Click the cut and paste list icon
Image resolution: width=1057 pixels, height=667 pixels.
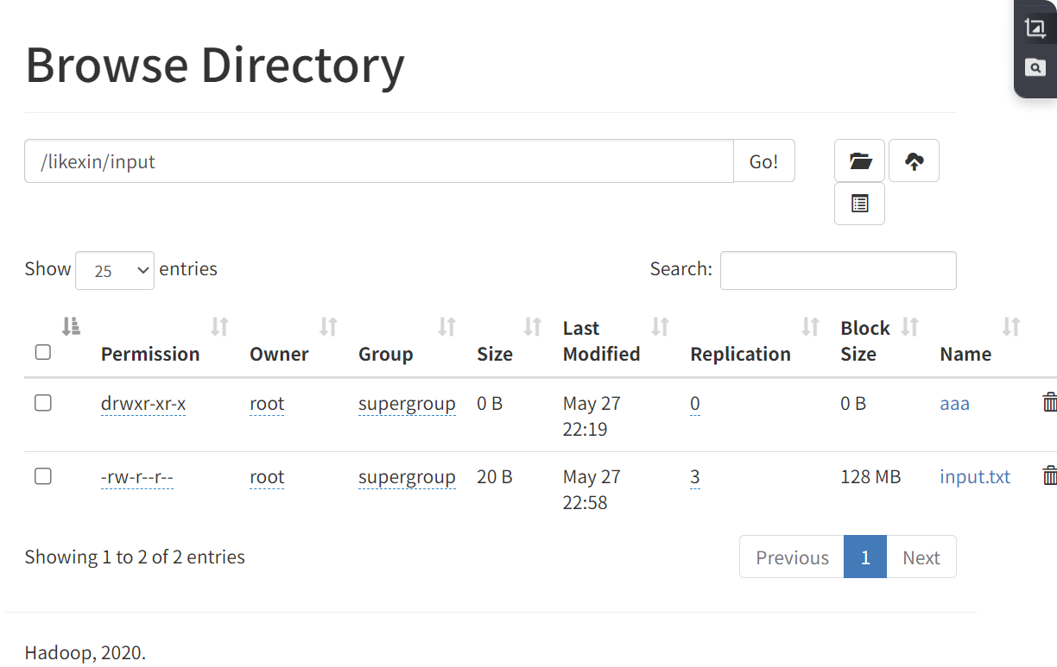coord(859,204)
